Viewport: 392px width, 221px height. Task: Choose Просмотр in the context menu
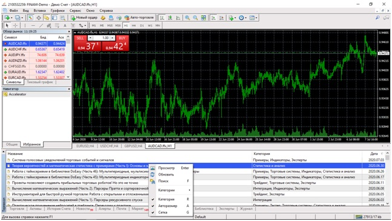[170, 168]
